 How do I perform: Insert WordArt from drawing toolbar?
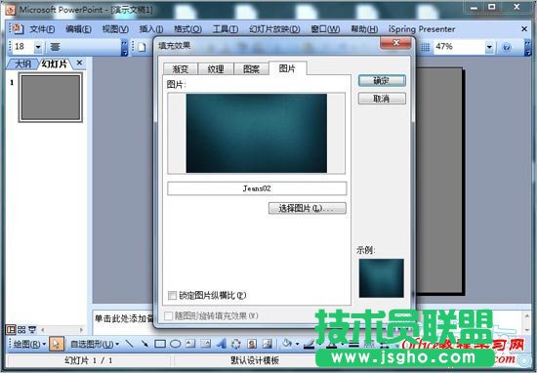222,343
